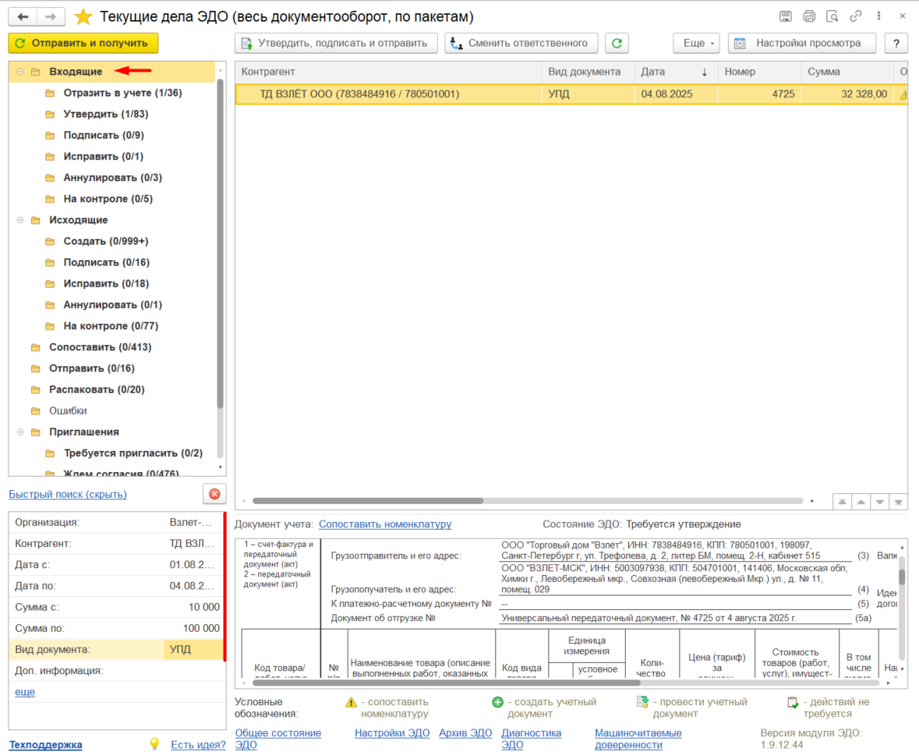Click the back navigation arrow

[x=23, y=17]
